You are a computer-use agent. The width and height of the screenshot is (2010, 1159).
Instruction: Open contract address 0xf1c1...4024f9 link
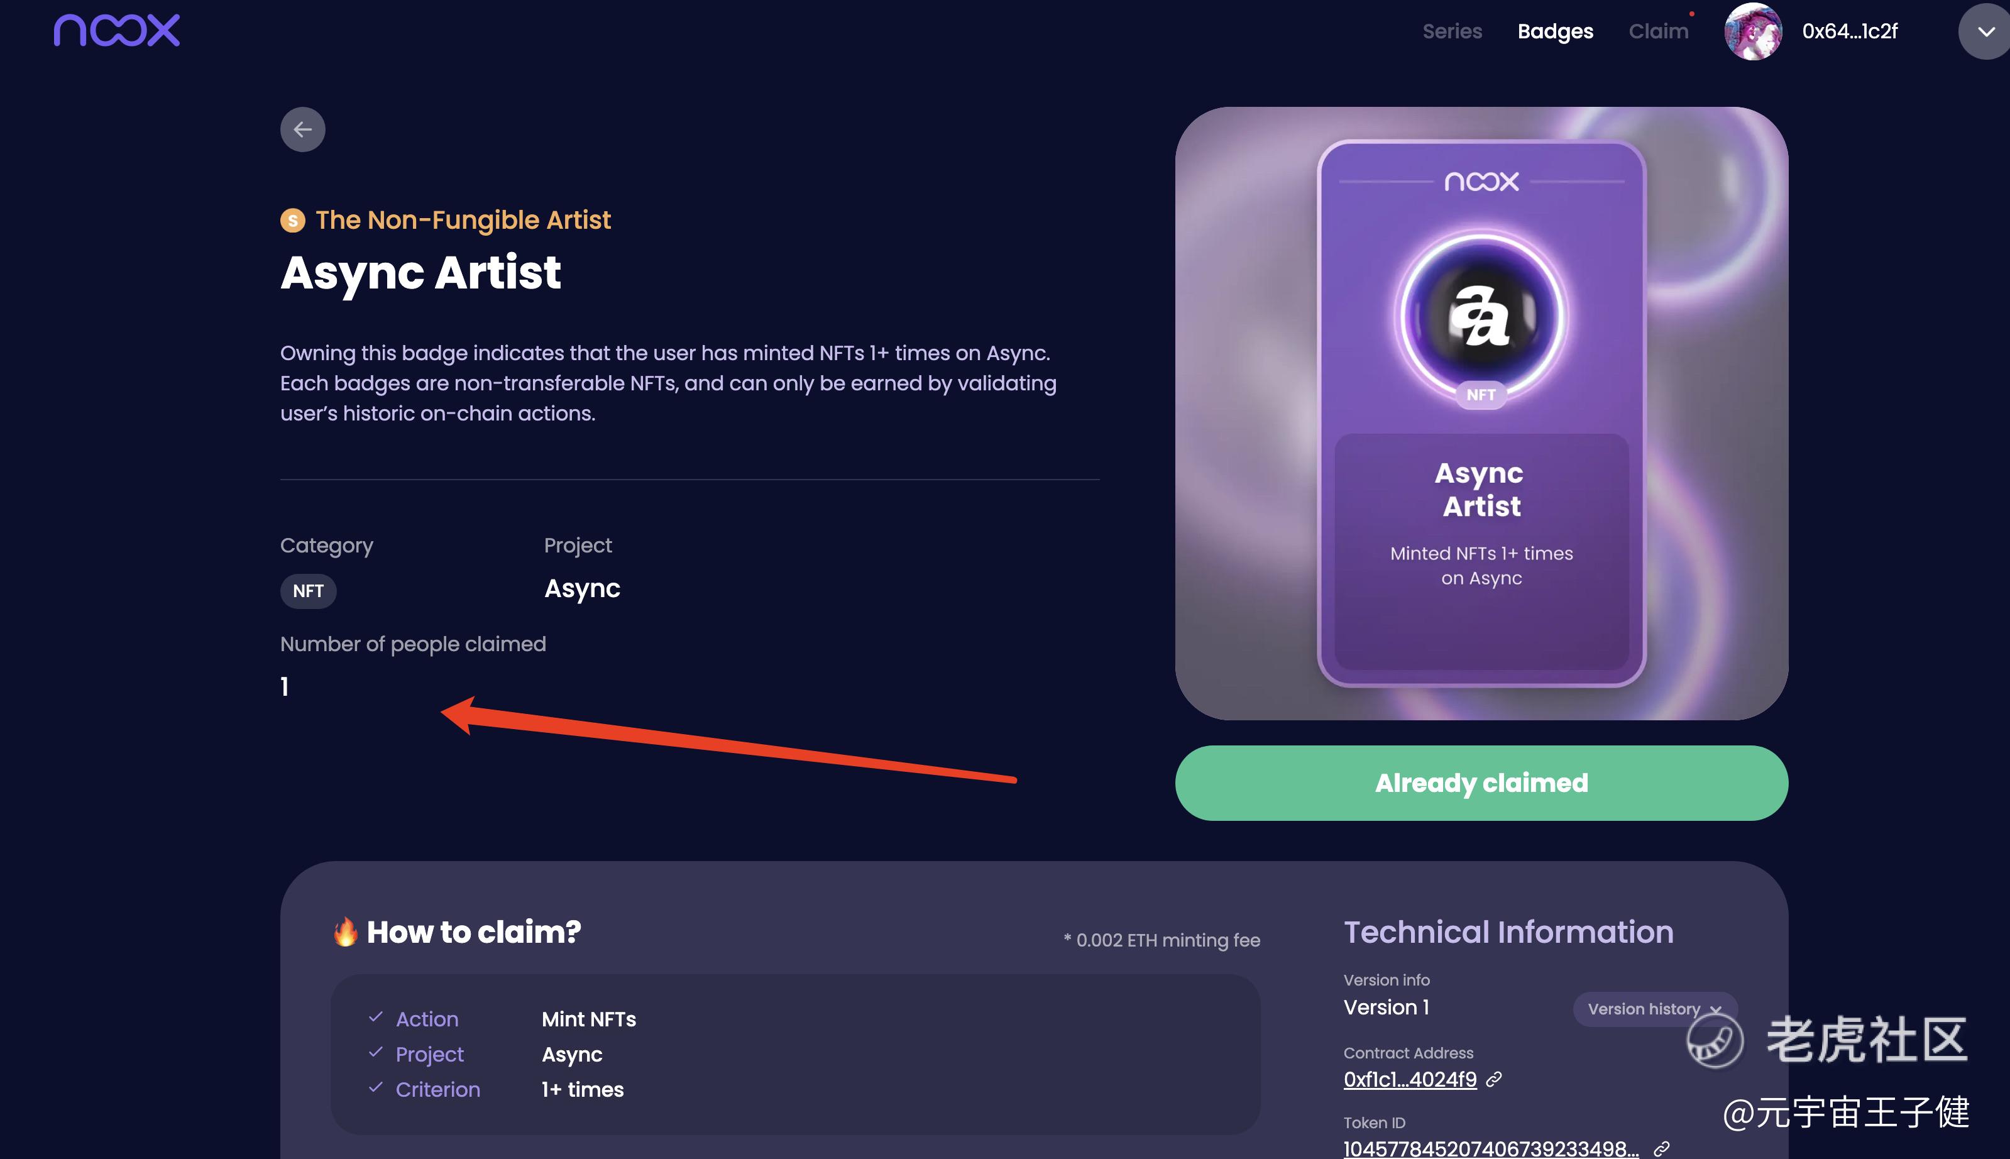(x=1409, y=1079)
